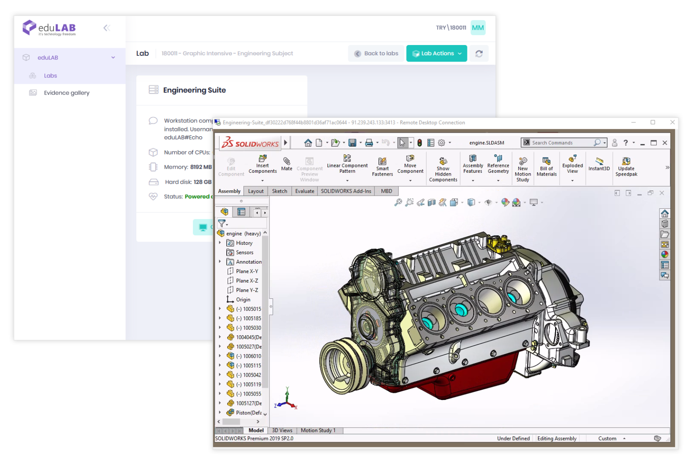
Task: Open the Insert Components dropdown arrow
Action: 262,180
